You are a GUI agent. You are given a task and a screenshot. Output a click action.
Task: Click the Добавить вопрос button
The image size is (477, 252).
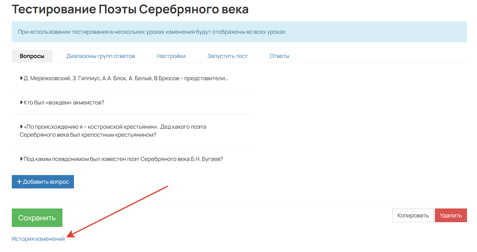click(43, 182)
